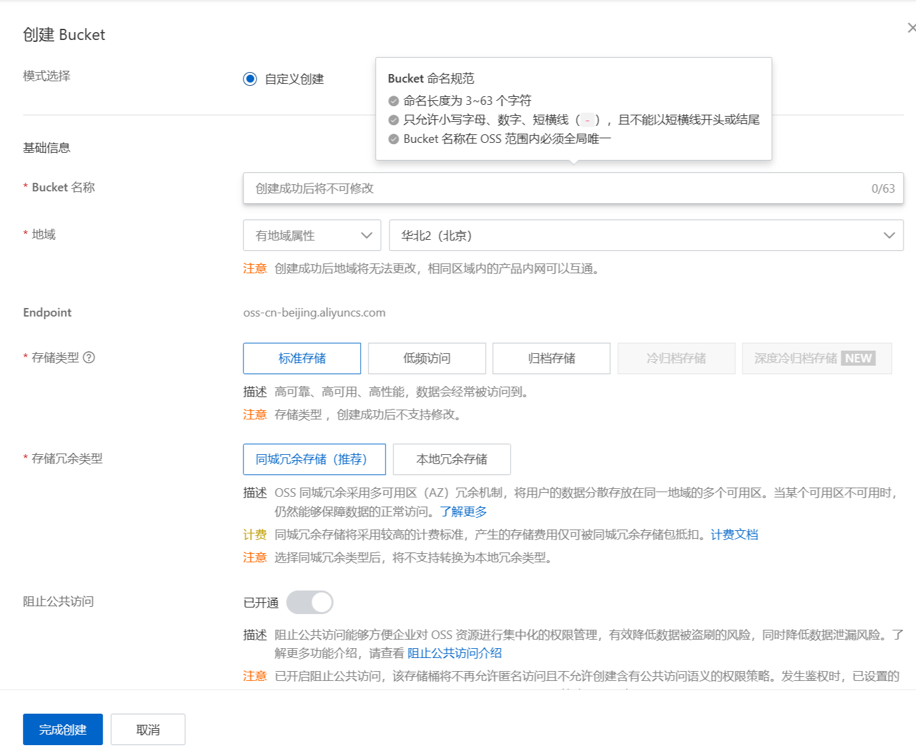The width and height of the screenshot is (916, 753).
Task: Choose the 冷归档存储 storage option
Action: coord(676,358)
